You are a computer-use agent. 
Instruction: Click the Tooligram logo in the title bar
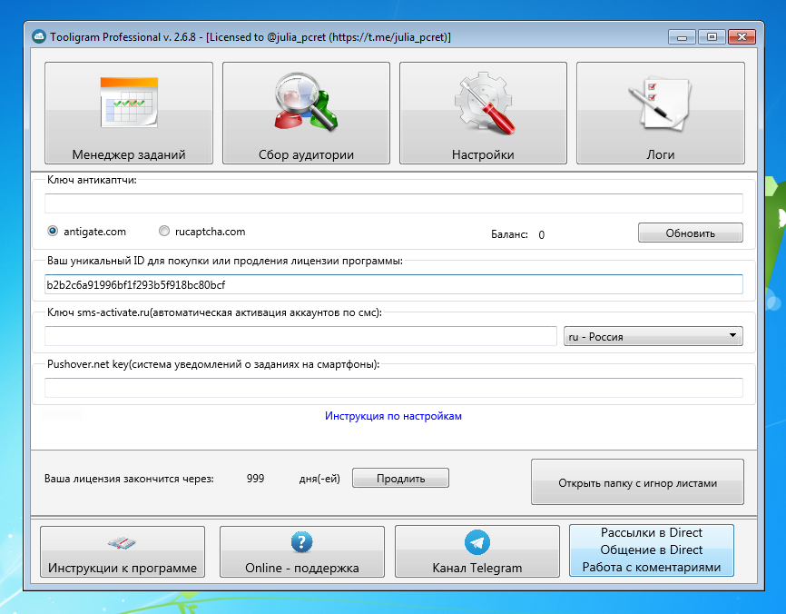click(40, 37)
